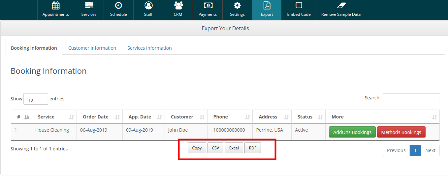Sort table by the # column icon

click(27, 117)
